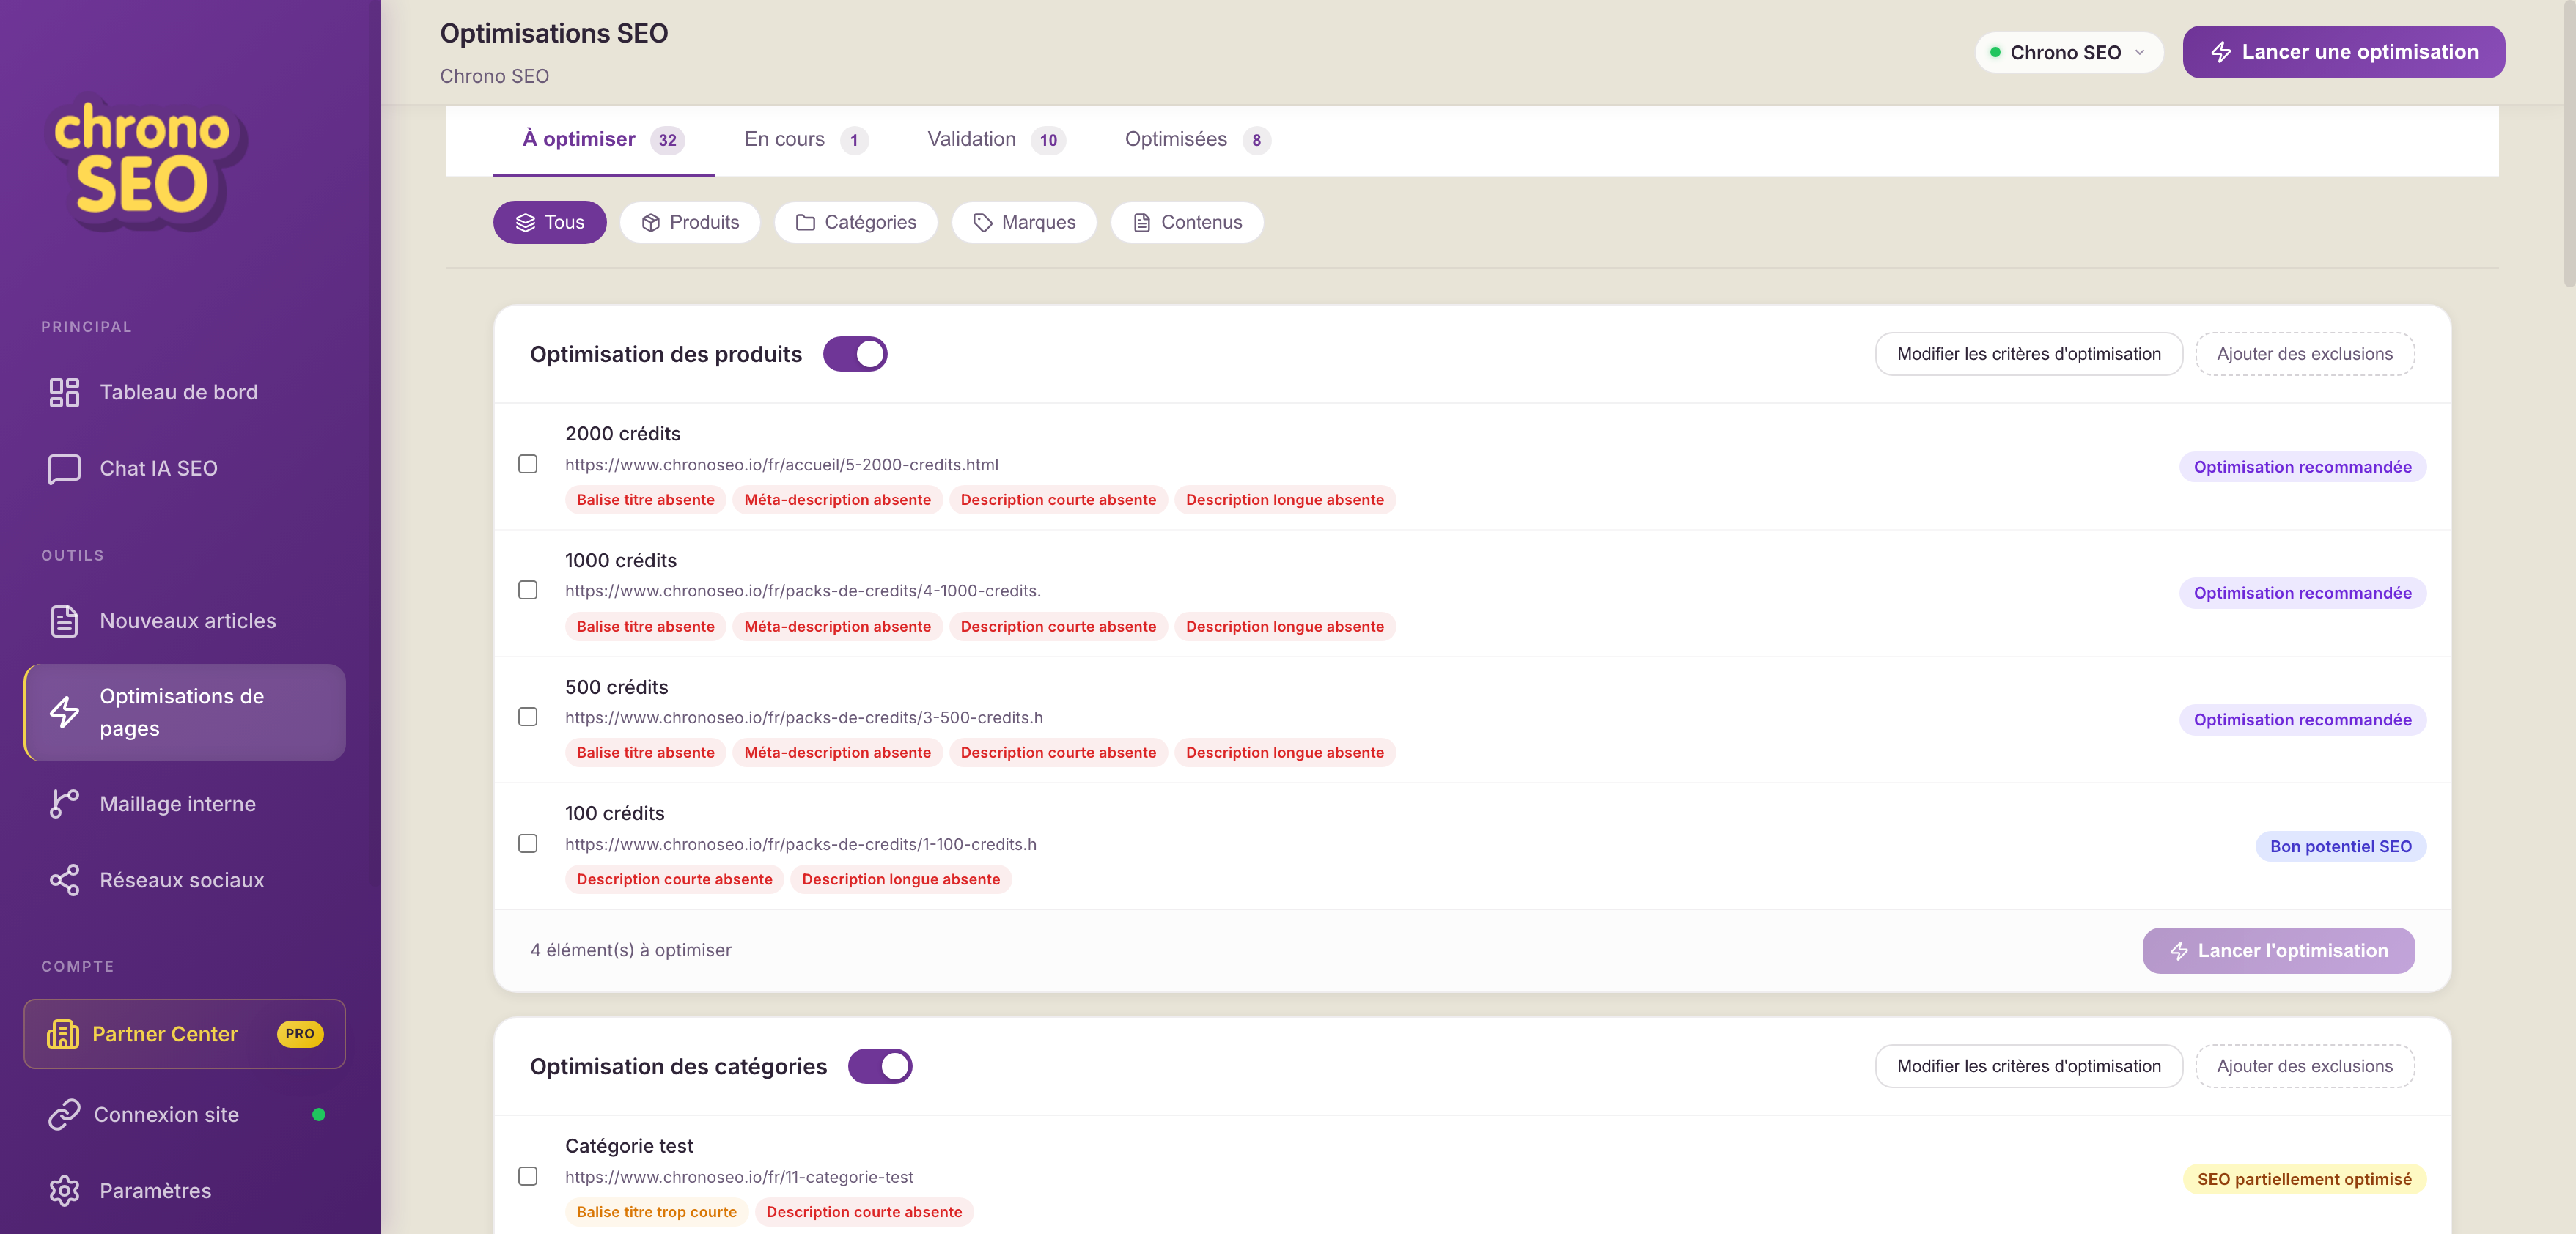Click the 32 count badge on À optimiser

pyautogui.click(x=667, y=141)
